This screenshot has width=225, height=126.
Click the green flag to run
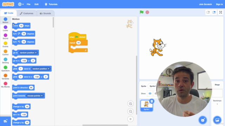click(x=142, y=12)
